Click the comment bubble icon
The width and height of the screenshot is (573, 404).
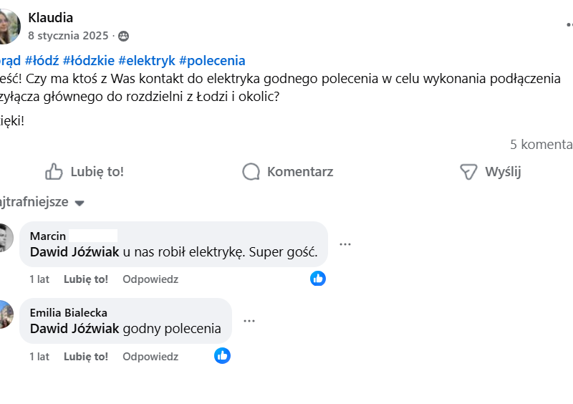point(251,172)
